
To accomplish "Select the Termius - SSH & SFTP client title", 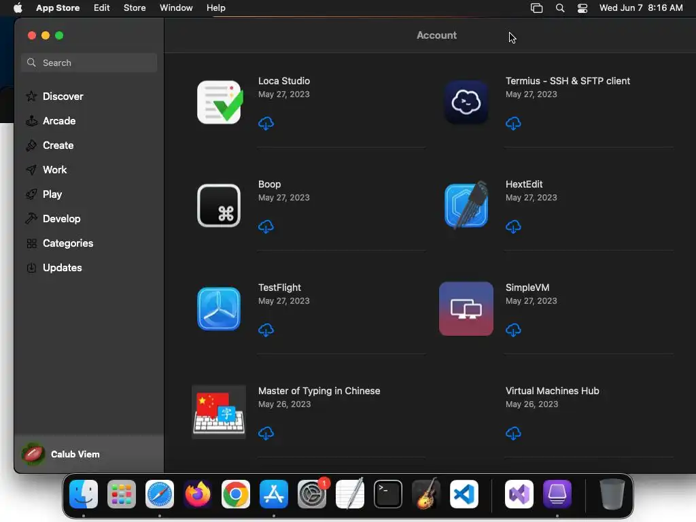I will click(568, 81).
